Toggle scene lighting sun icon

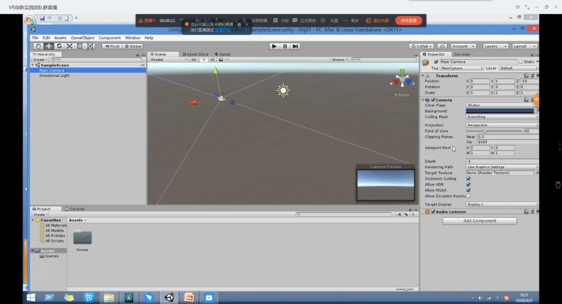(x=204, y=59)
